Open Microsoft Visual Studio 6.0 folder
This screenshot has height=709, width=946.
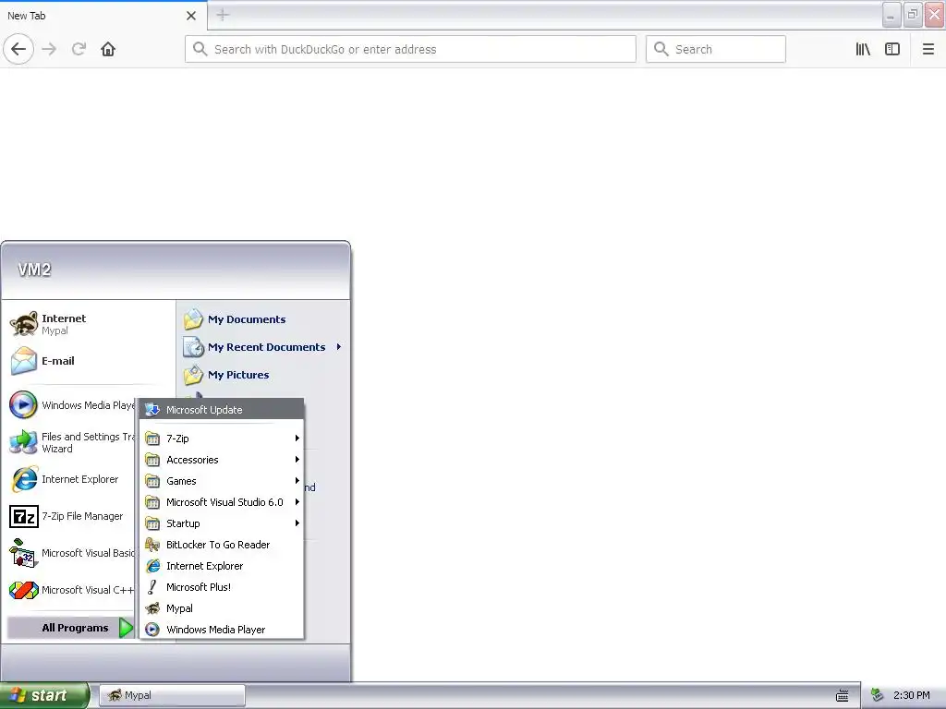222,502
